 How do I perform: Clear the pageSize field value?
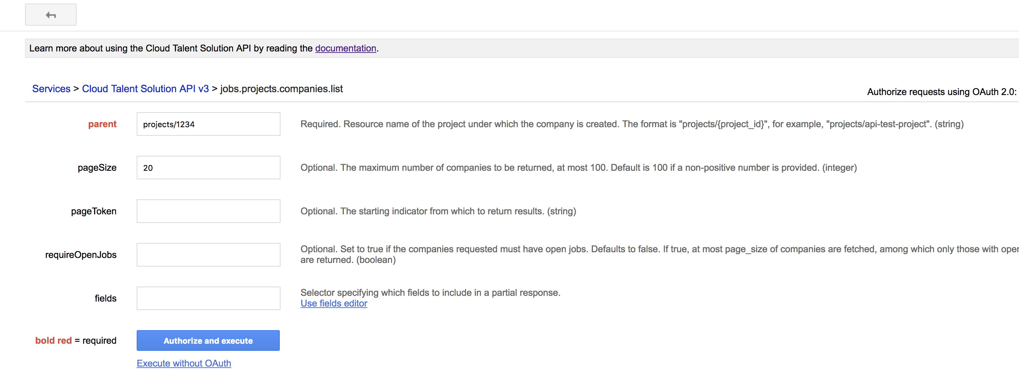(x=208, y=168)
